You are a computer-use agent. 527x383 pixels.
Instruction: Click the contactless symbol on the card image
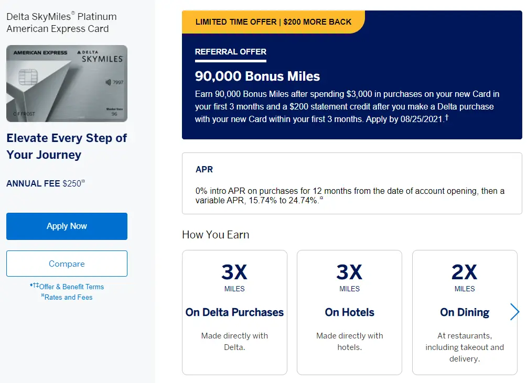tap(108, 82)
